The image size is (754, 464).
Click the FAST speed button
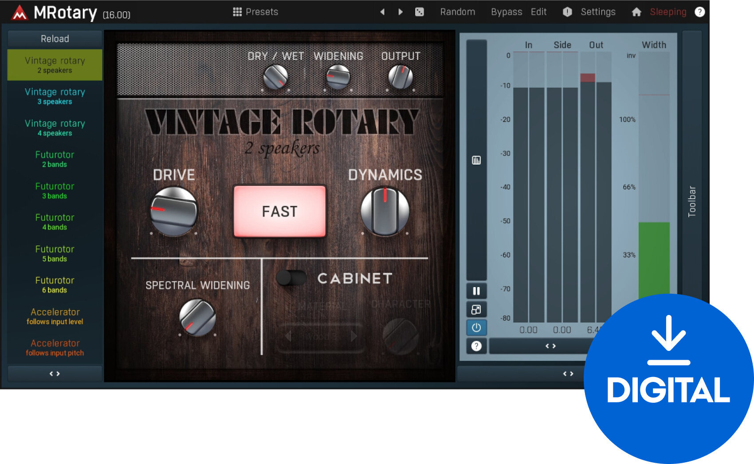[x=279, y=212]
